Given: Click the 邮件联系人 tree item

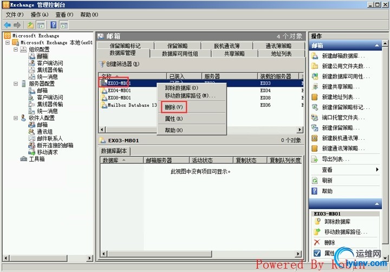Looking at the screenshot, I should [x=50, y=138].
